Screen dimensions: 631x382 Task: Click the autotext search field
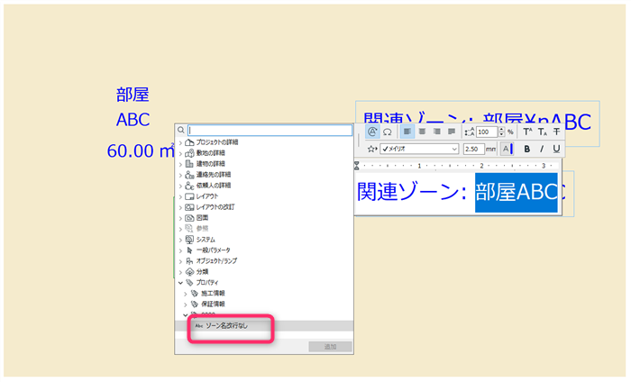(x=270, y=131)
